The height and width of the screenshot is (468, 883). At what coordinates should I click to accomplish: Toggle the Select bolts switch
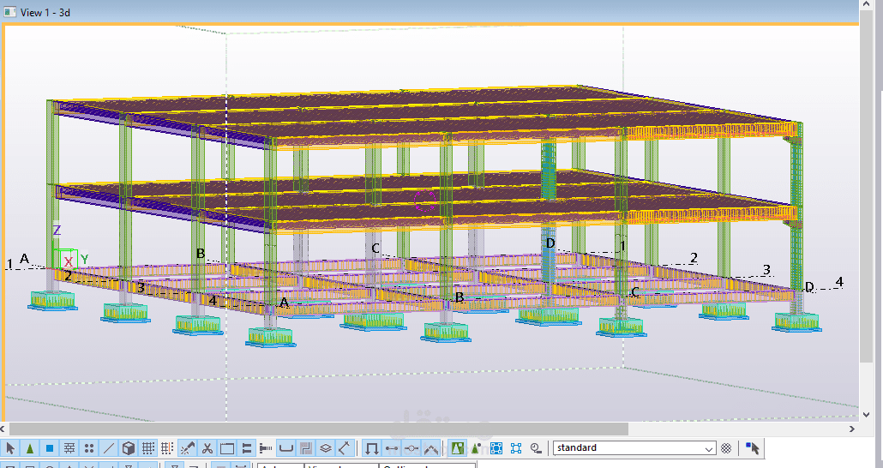pyautogui.click(x=246, y=448)
